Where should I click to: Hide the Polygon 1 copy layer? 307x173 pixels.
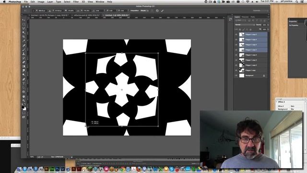point(236,70)
